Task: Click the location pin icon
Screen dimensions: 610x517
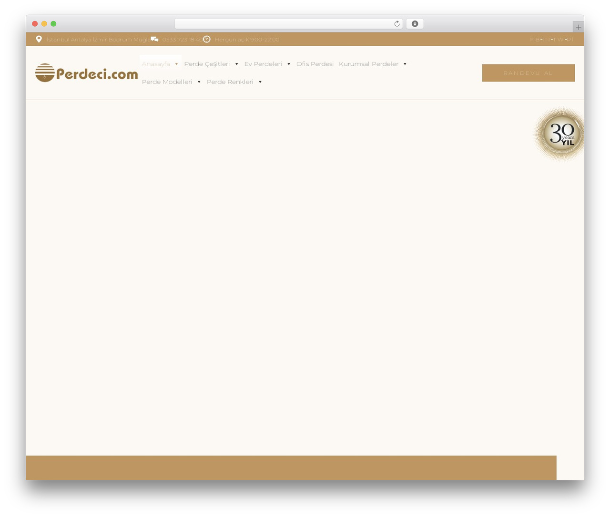Action: coord(39,39)
